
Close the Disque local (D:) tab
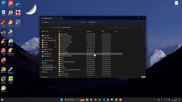tap(61, 18)
